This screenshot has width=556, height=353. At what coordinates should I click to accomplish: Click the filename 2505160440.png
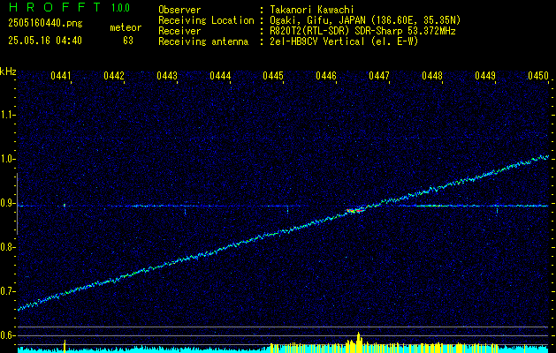45,23
